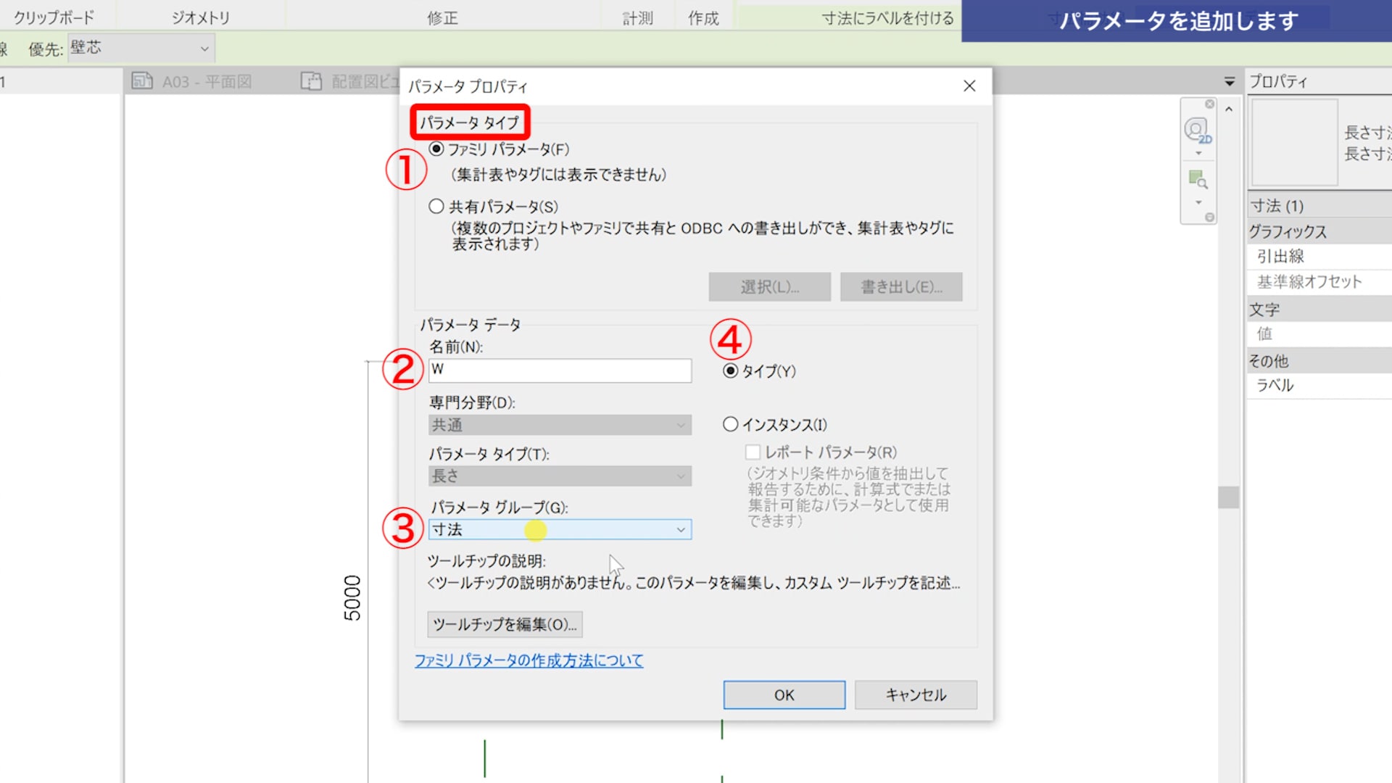Select the ファミリ パラメータ radio button
Image resolution: width=1392 pixels, height=783 pixels.
436,149
